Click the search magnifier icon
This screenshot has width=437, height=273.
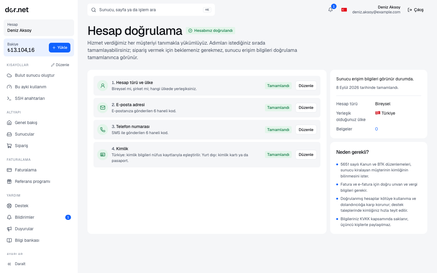(94, 10)
